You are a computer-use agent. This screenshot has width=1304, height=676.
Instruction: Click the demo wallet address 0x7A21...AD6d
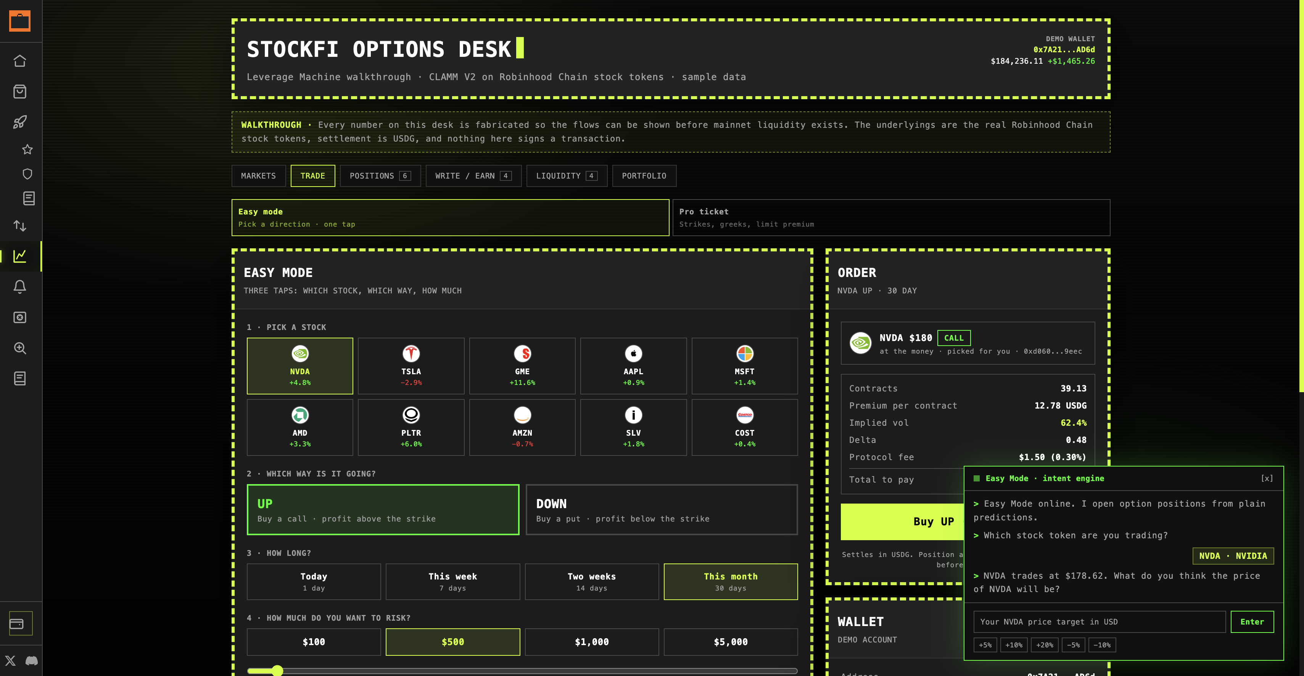1064,50
